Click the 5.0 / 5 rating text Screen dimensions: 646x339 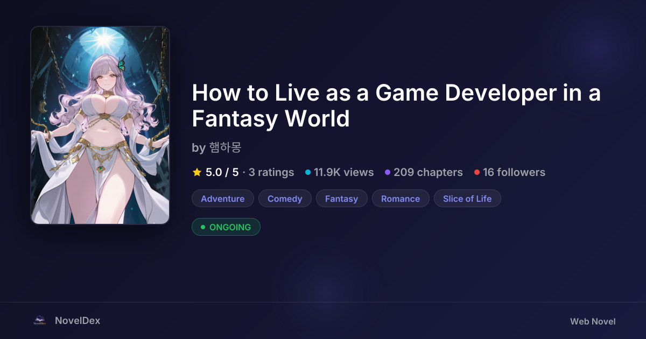pyautogui.click(x=222, y=172)
